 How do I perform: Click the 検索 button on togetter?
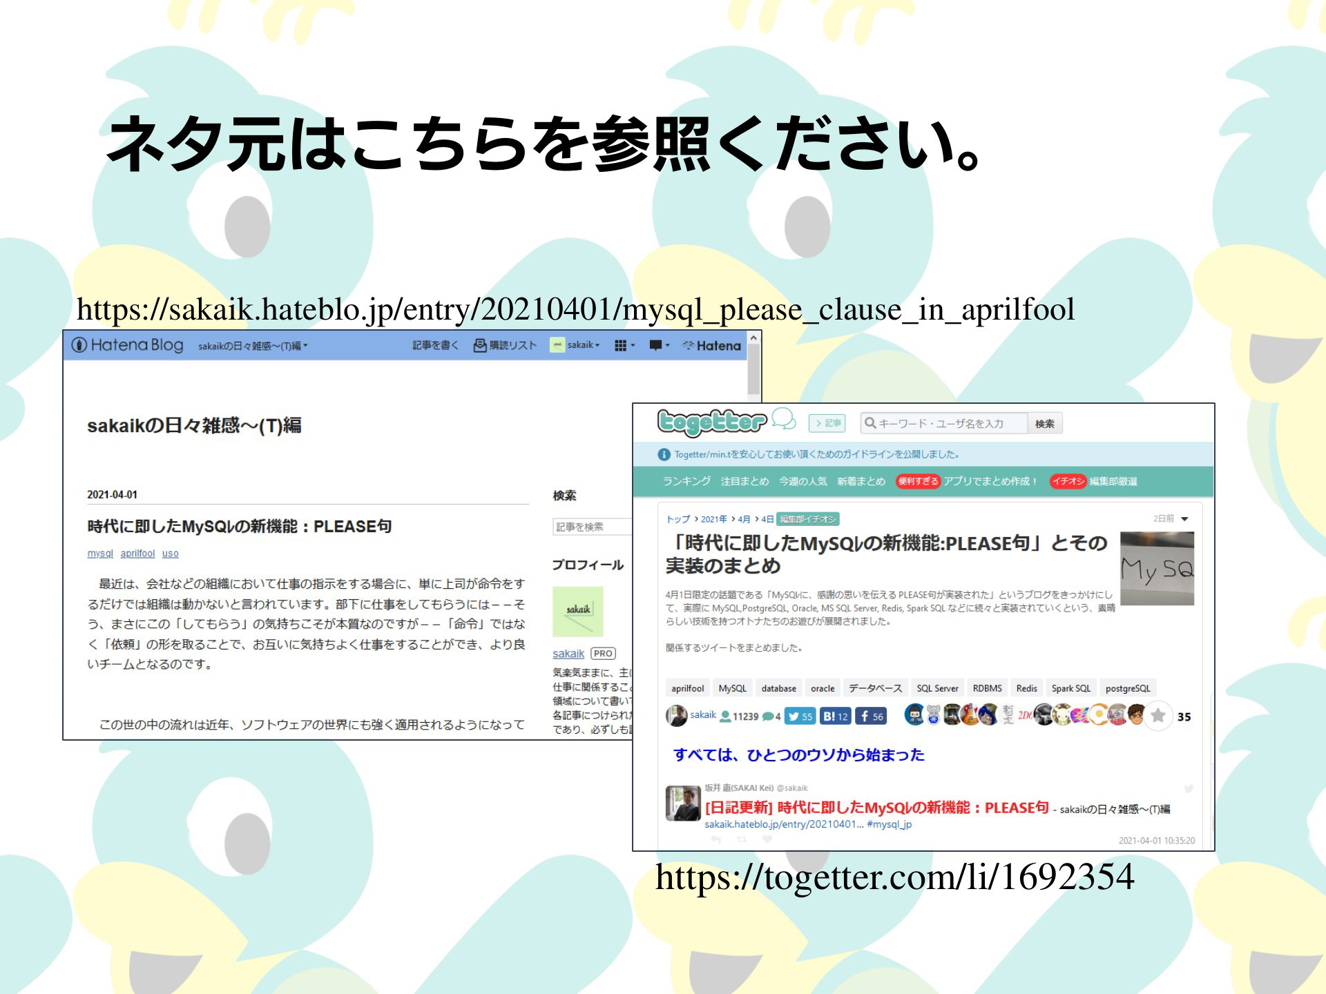(1044, 423)
